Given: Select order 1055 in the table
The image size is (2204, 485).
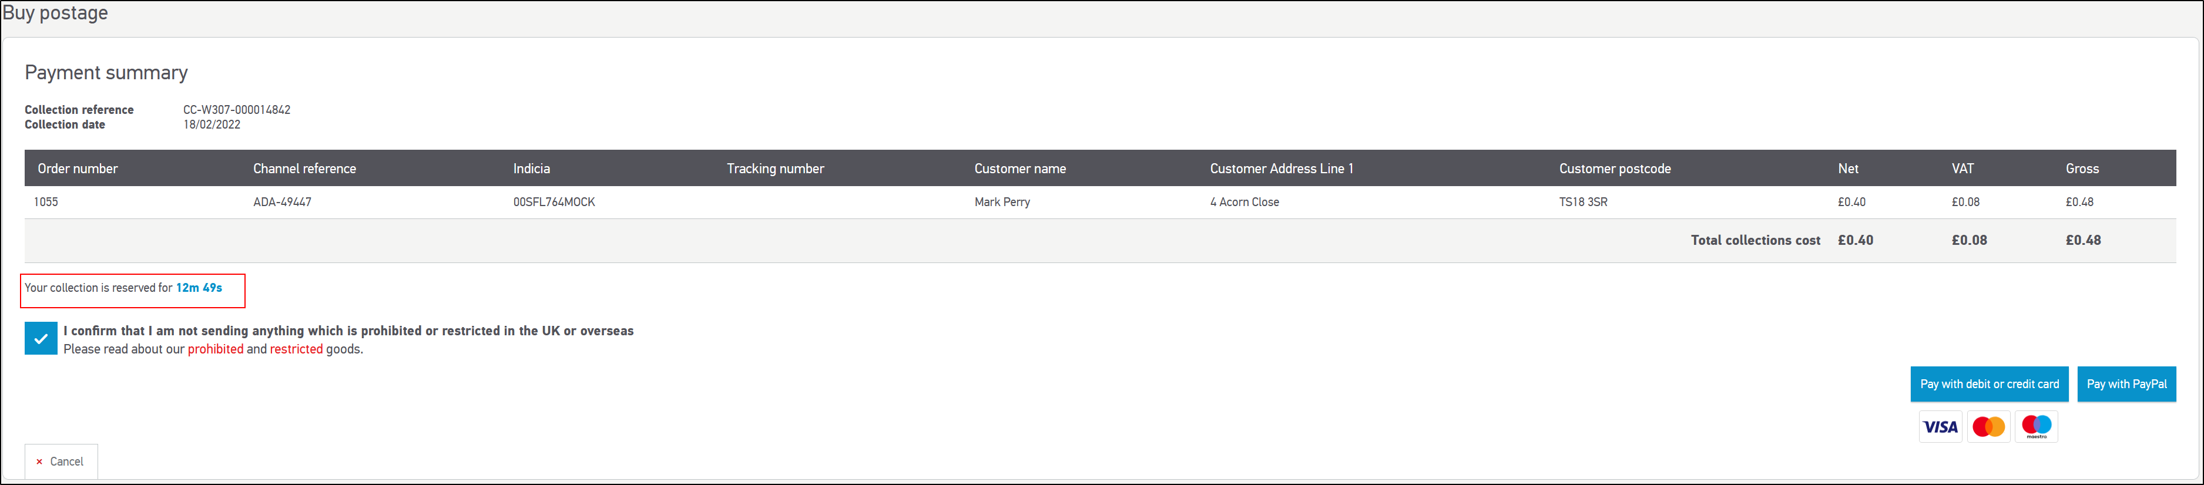Looking at the screenshot, I should click(46, 202).
